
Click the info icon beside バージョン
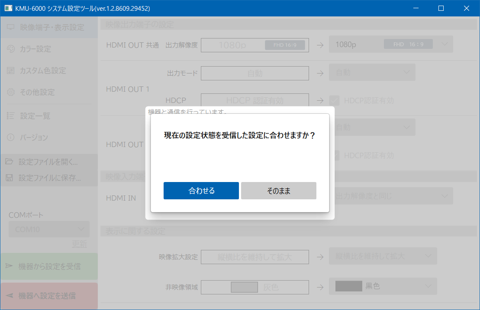click(x=11, y=137)
